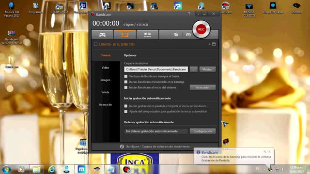Open Musica Del Verano 2017 desktop icon
310x174 pixels.
click(x=12, y=10)
